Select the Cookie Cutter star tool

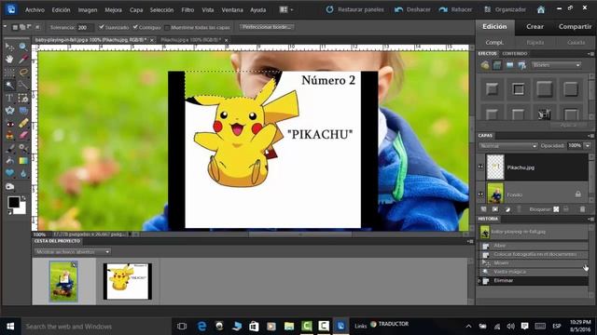(x=9, y=110)
